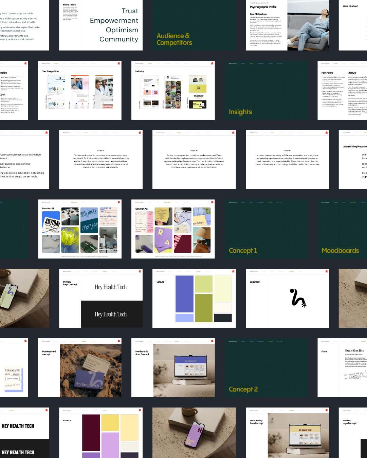Open the 'Your Competitors' slide
Viewport: 367px width, 458px height.
point(80,90)
